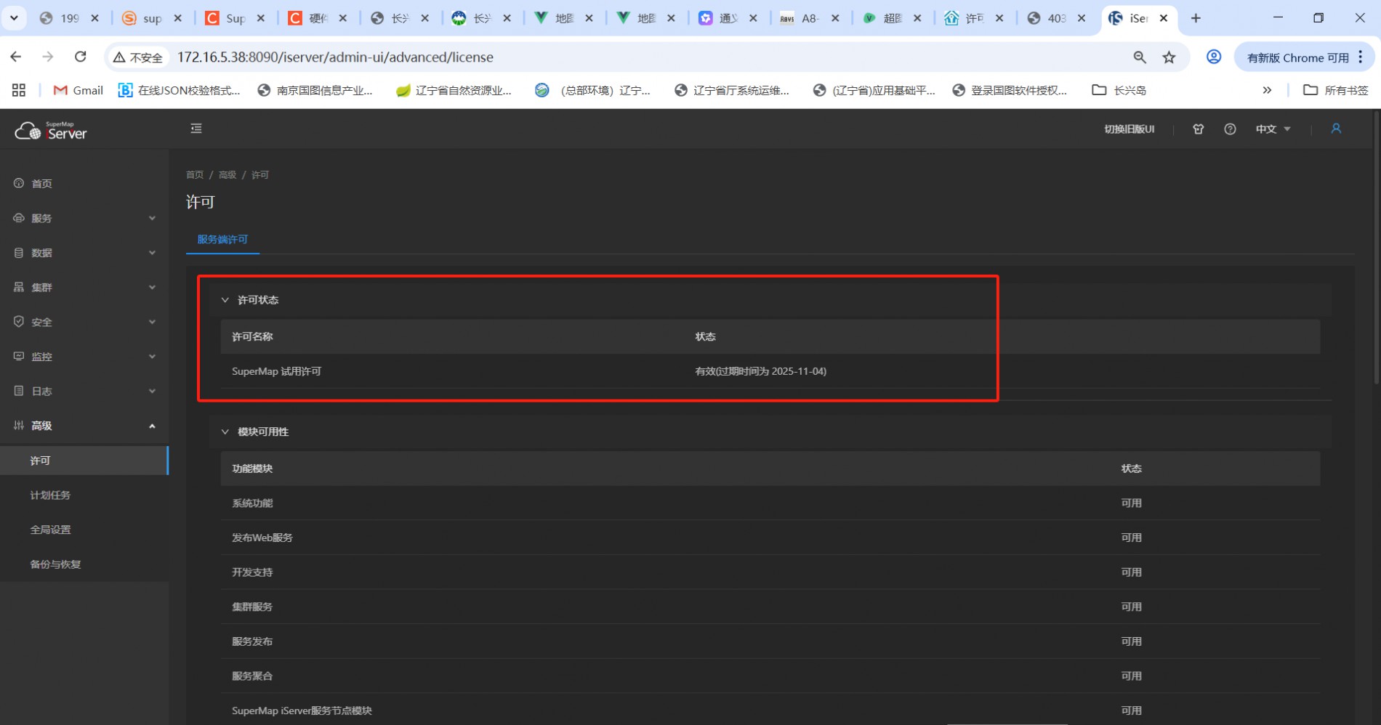
Task: Click the 安全 shield icon in sidebar
Action: (x=19, y=321)
